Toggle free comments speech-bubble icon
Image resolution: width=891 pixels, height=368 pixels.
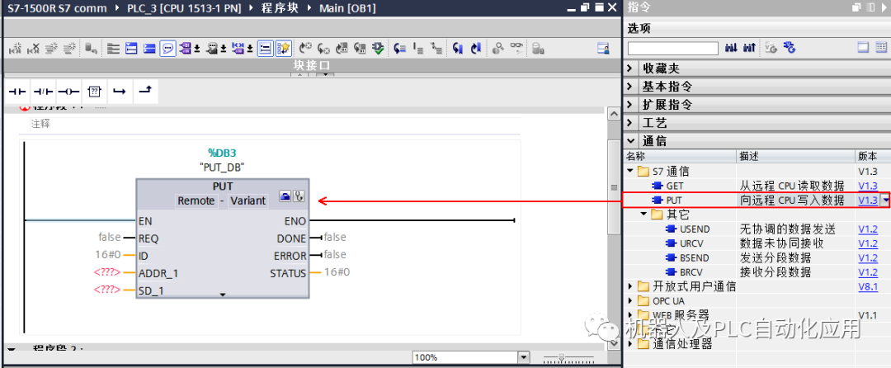167,49
